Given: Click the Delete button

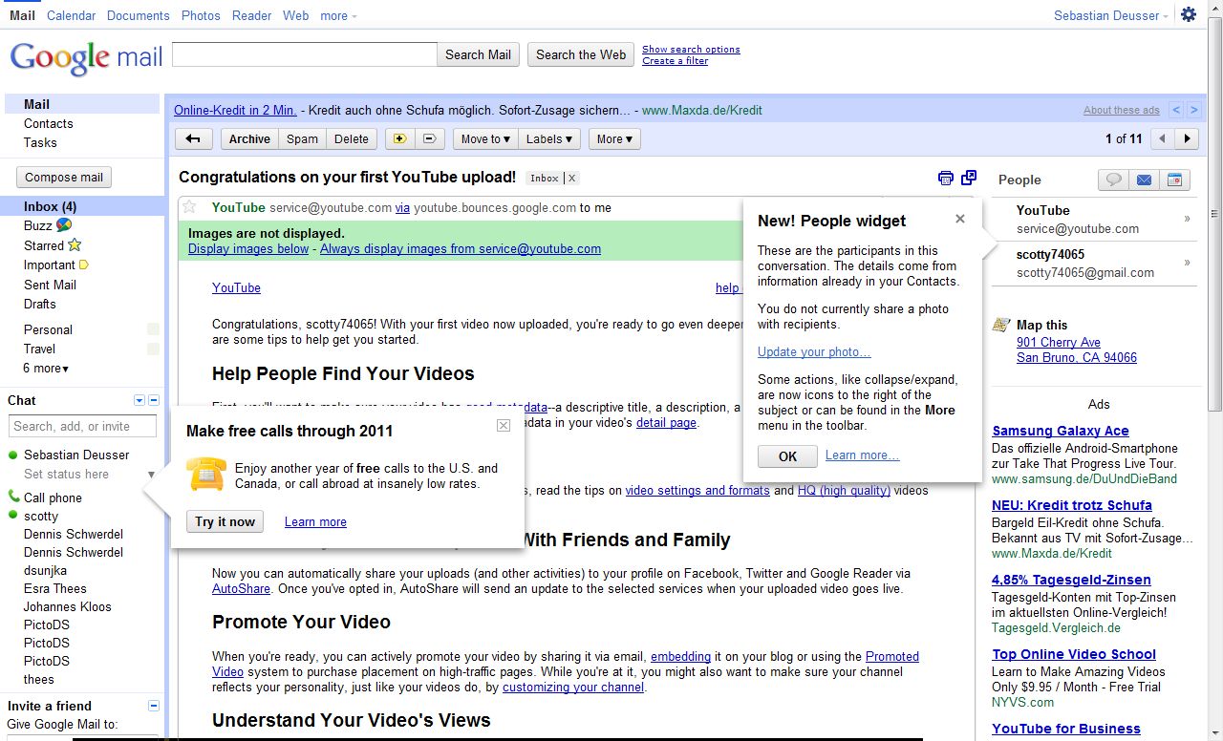Looking at the screenshot, I should [352, 138].
